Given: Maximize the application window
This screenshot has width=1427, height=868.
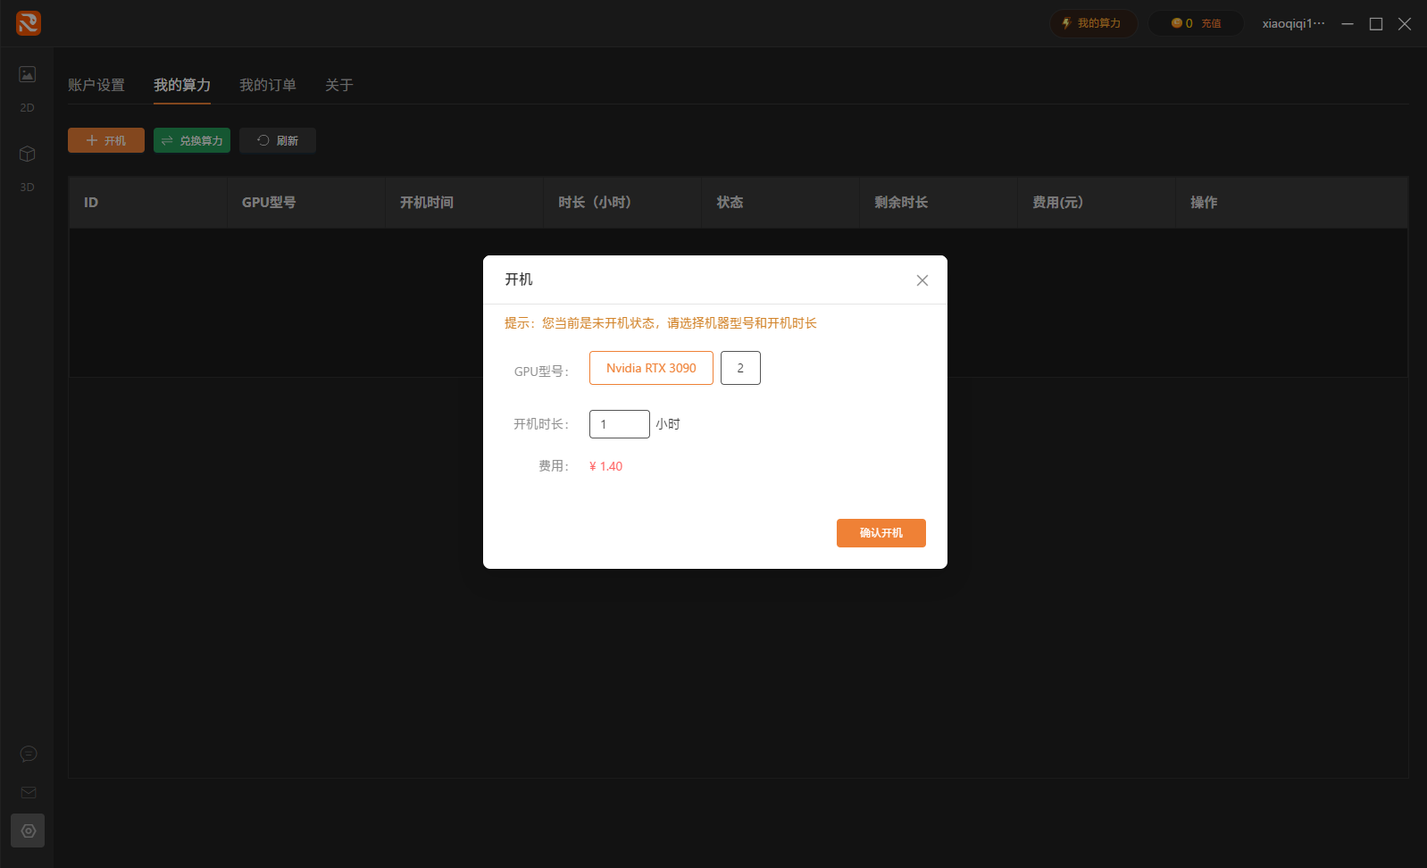Looking at the screenshot, I should pyautogui.click(x=1376, y=24).
